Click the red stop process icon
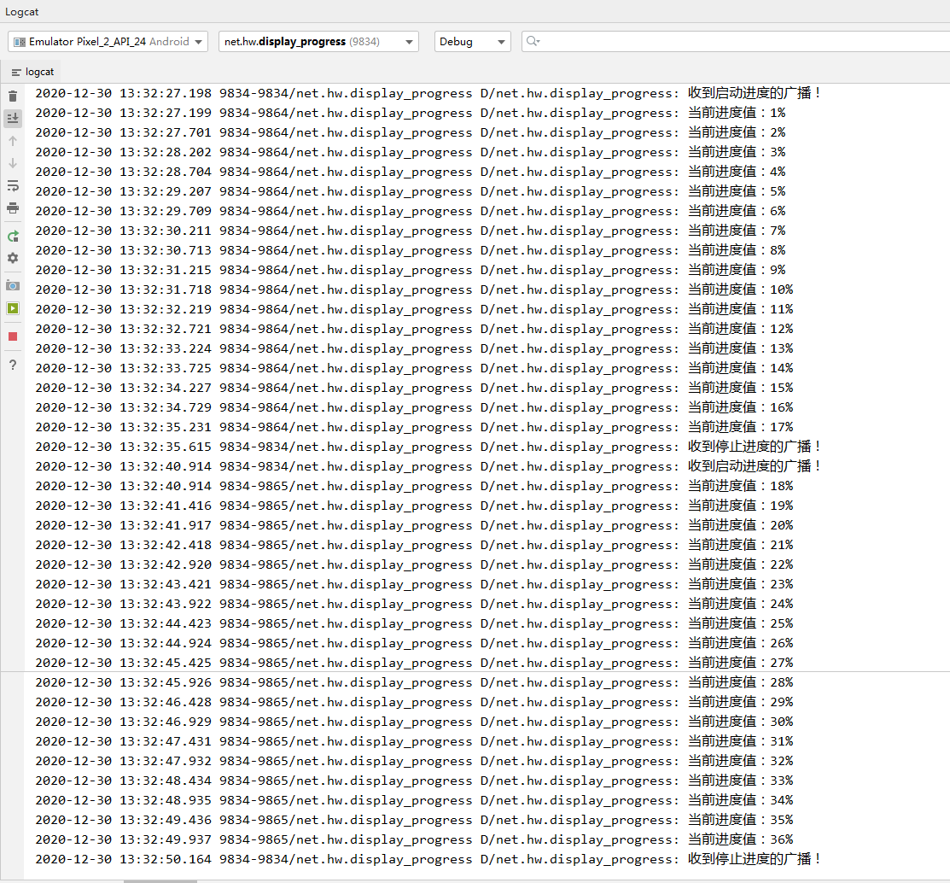This screenshot has width=950, height=883. click(x=13, y=336)
